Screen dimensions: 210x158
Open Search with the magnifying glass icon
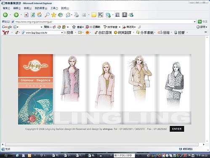pyautogui.click(x=47, y=15)
